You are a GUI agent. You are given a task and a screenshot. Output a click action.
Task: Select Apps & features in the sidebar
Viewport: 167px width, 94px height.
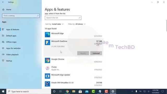13,30
